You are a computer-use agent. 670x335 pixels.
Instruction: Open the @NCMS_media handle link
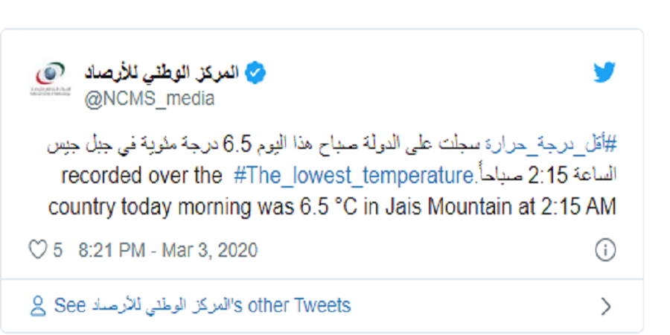click(x=149, y=99)
